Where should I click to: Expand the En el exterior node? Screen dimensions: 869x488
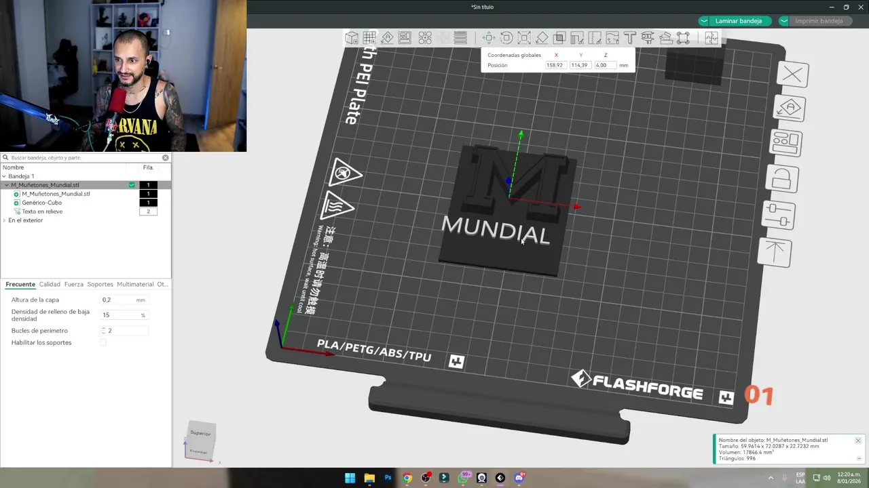4,220
